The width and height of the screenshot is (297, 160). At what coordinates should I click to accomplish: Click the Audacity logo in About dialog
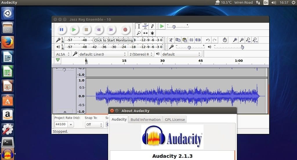point(172,137)
